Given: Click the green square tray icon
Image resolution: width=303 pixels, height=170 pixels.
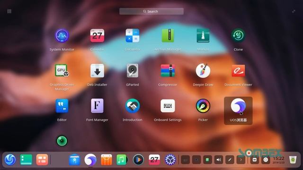Looking at the screenshot, I should point(207,160).
